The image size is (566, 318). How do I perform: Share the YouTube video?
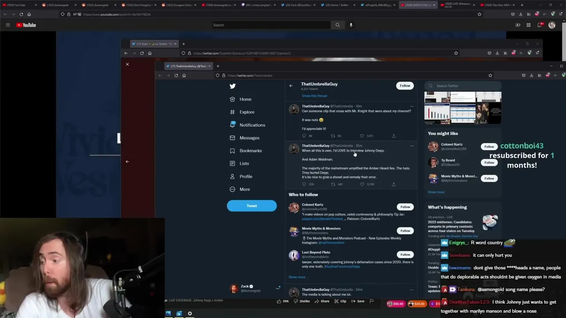pos(322,301)
